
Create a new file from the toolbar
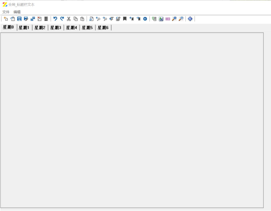[x=6, y=19]
